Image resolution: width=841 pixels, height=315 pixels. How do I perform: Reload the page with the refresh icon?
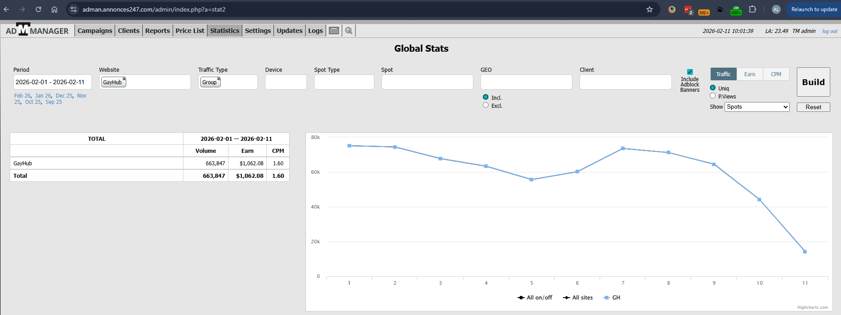[38, 9]
